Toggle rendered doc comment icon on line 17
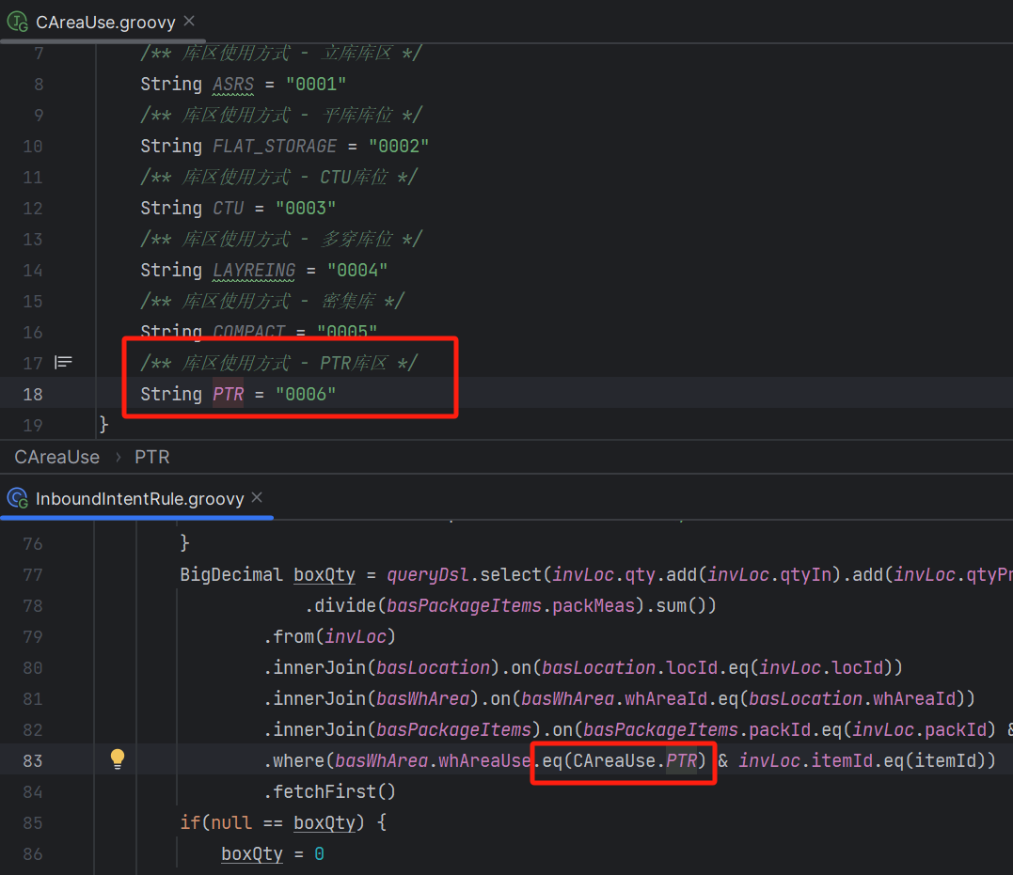 click(x=63, y=362)
